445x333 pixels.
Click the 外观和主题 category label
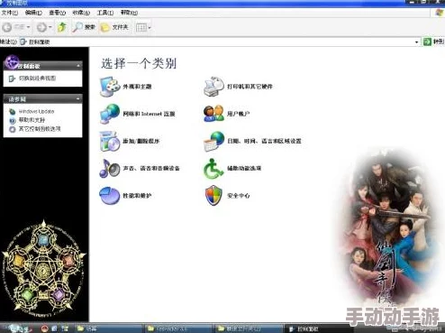[137, 87]
